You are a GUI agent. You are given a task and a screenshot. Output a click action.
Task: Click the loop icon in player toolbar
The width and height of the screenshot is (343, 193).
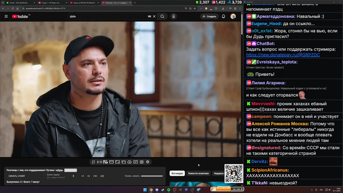pos(93,162)
